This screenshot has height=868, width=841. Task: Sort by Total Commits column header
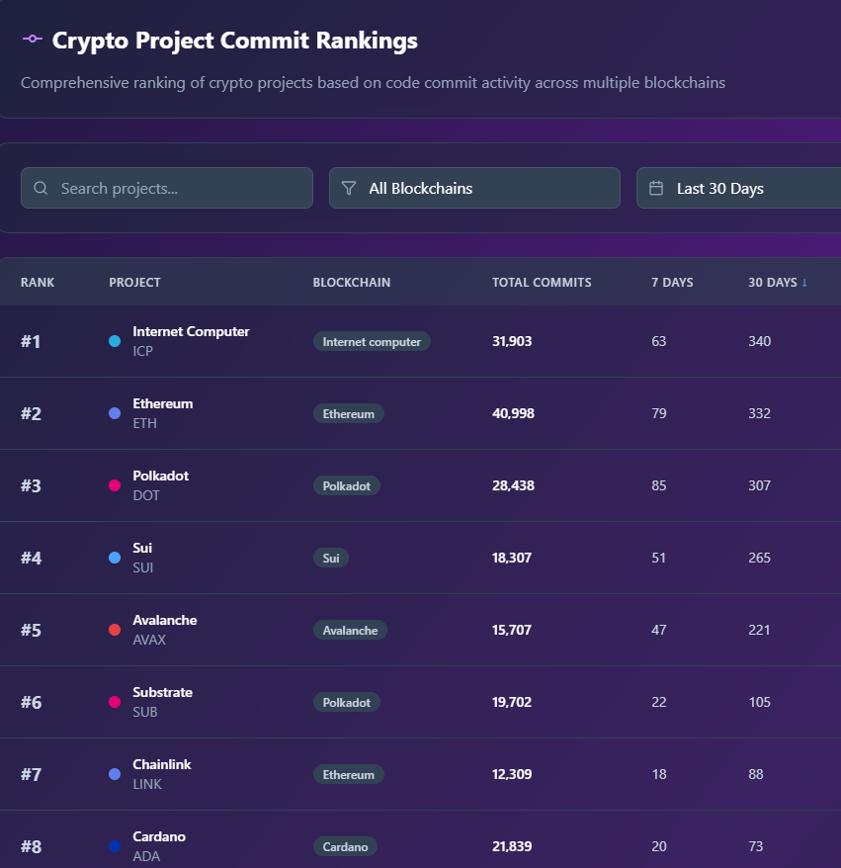(x=542, y=283)
